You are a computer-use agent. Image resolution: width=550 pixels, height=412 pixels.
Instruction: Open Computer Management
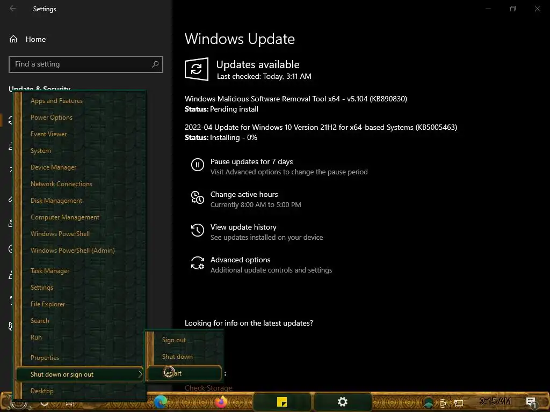click(x=65, y=217)
